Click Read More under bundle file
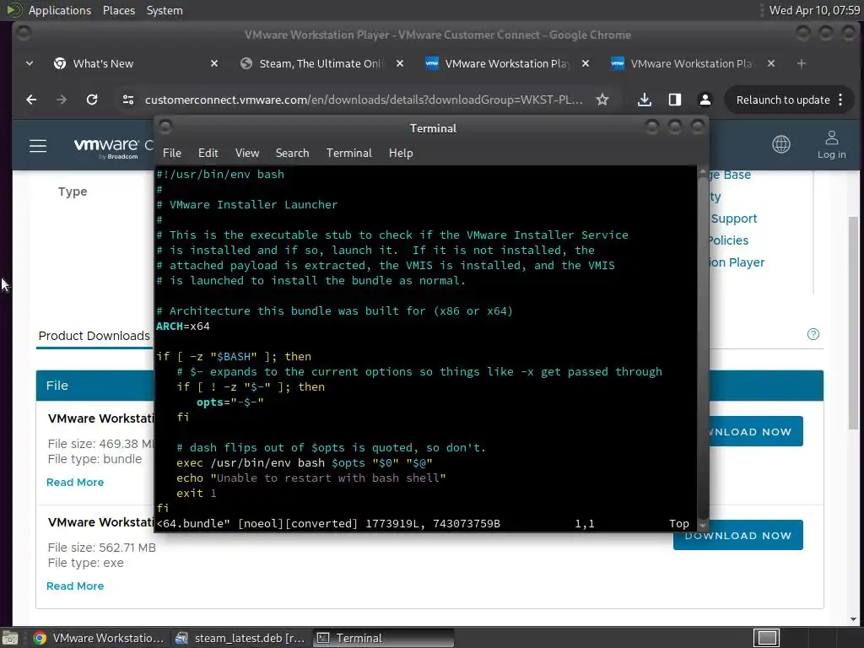The image size is (864, 648). [x=75, y=482]
